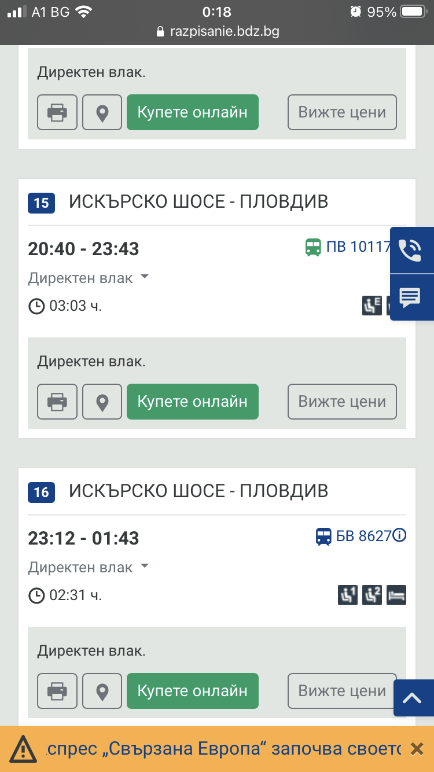This screenshot has height=772, width=434.
Task: Tap info icon next to БВ 8627
Action: [x=399, y=536]
